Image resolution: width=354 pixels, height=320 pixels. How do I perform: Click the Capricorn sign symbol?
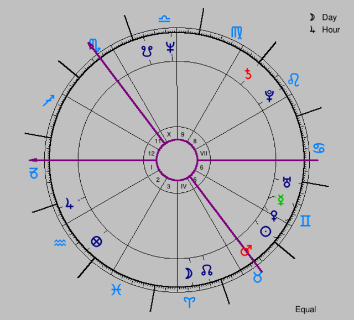[34, 173]
